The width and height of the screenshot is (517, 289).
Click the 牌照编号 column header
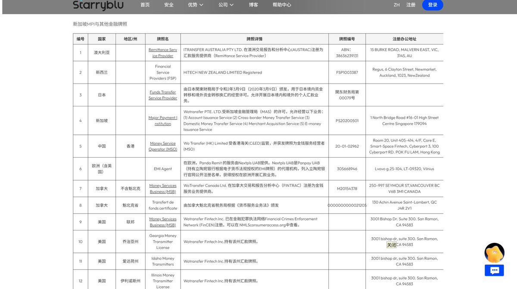click(x=347, y=39)
